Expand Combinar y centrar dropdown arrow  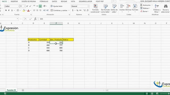(69, 11)
